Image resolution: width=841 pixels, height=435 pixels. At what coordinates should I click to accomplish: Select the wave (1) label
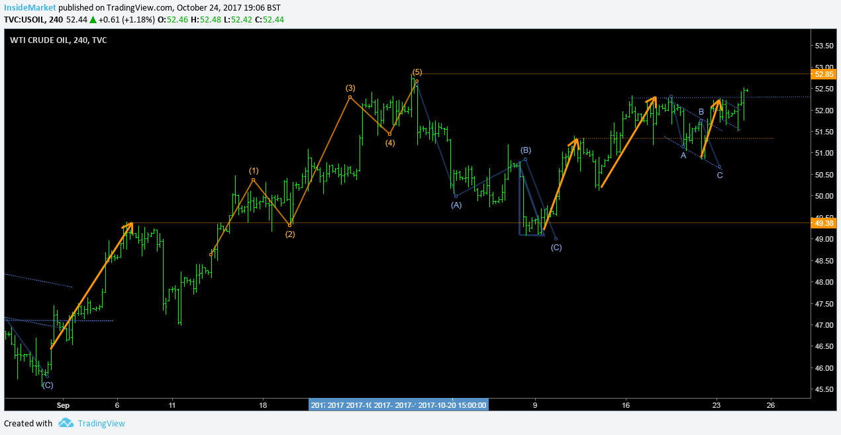point(254,171)
